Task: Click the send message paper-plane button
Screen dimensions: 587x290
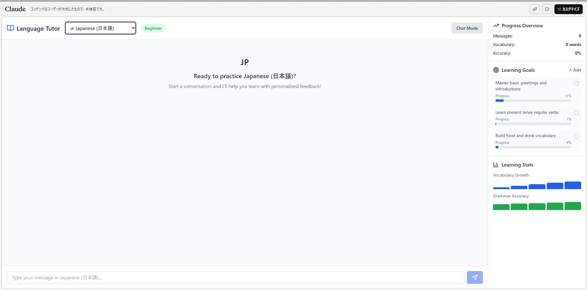Action: click(475, 277)
